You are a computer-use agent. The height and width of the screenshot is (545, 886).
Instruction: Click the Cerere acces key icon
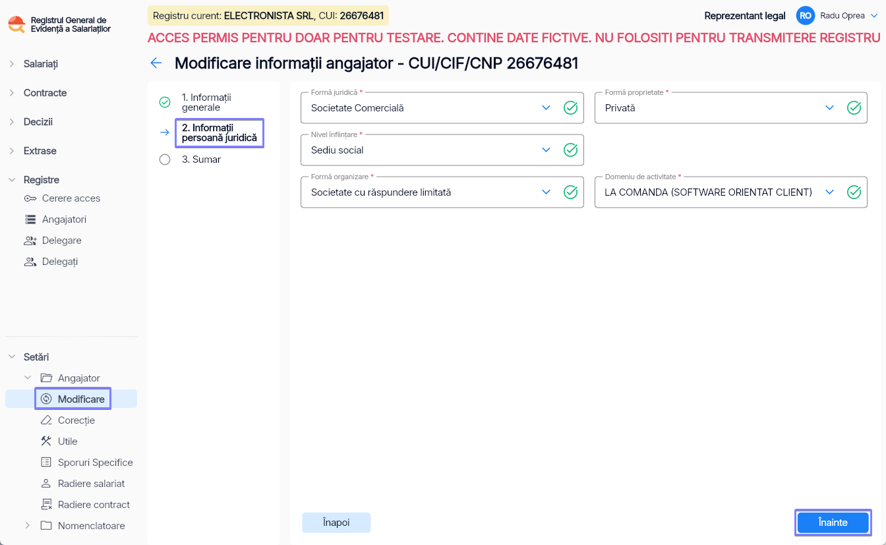(30, 198)
